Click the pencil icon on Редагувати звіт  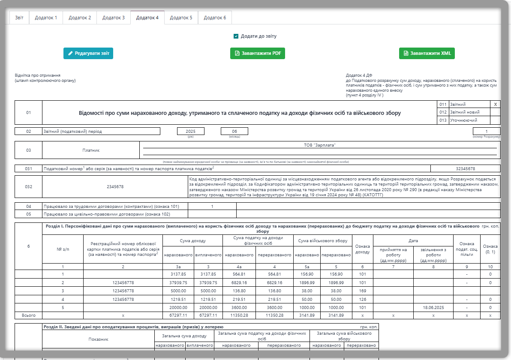(x=70, y=54)
